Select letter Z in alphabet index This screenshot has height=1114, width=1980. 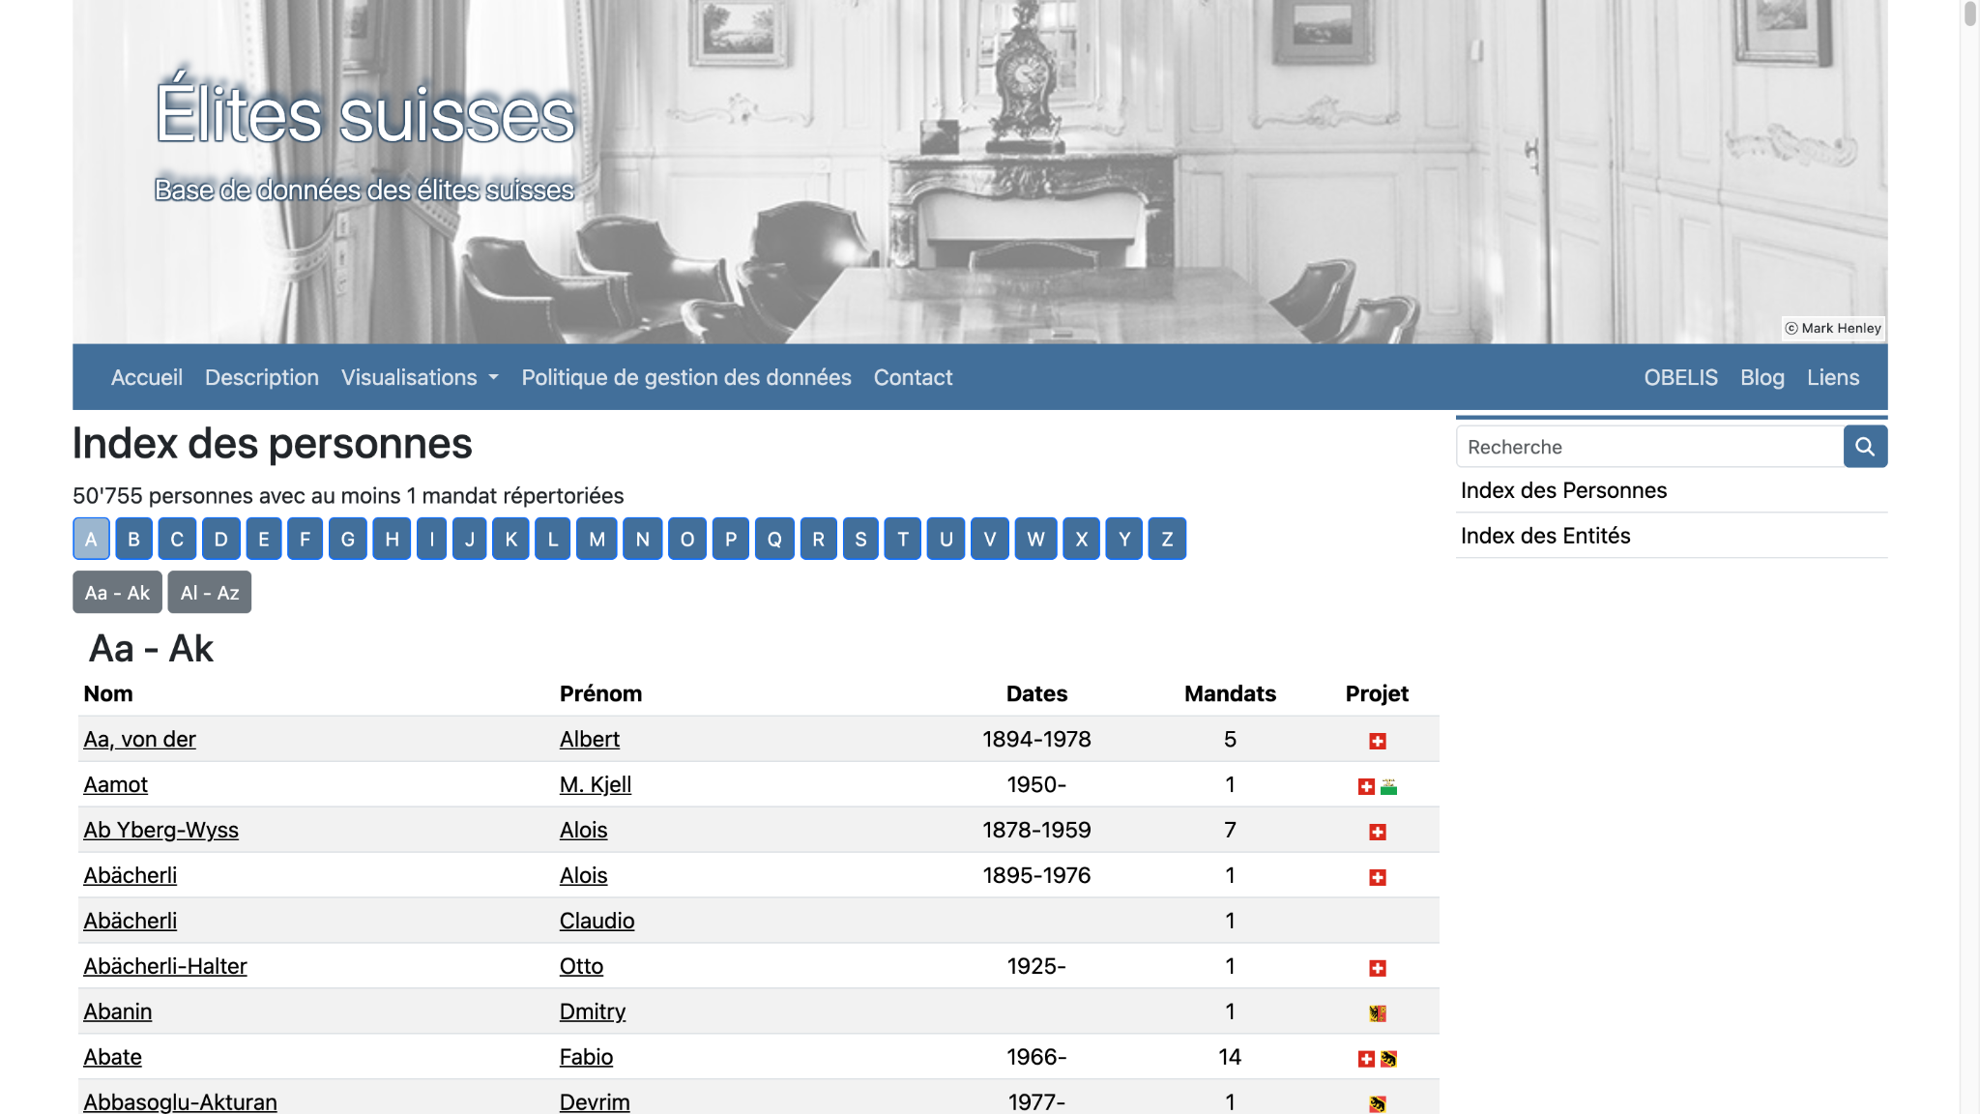click(1167, 539)
